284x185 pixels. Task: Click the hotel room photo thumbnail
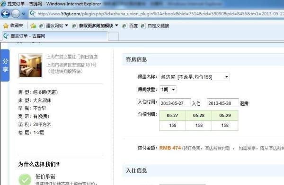(x=31, y=66)
